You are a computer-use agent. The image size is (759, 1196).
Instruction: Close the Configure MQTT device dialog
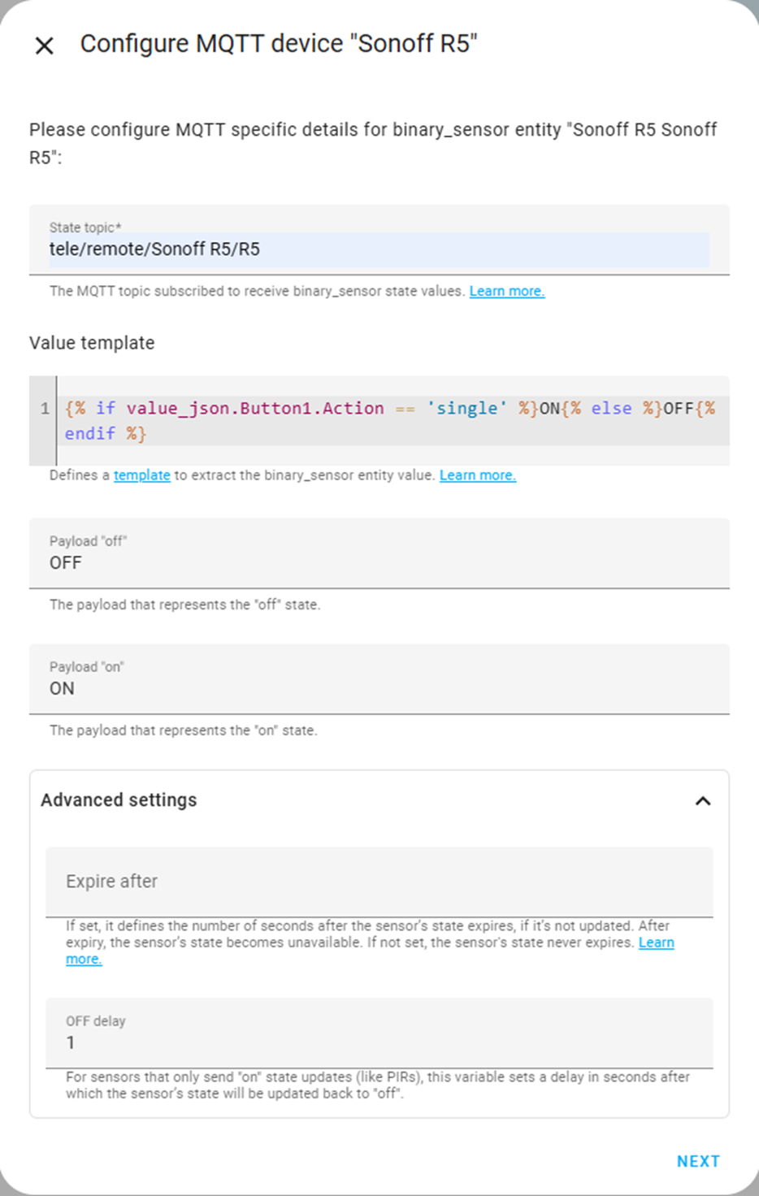(45, 45)
